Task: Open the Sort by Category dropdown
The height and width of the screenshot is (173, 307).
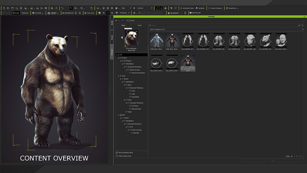Action: coord(226,29)
